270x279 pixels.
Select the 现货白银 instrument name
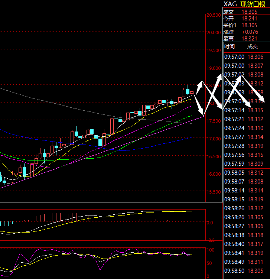point(254,4)
